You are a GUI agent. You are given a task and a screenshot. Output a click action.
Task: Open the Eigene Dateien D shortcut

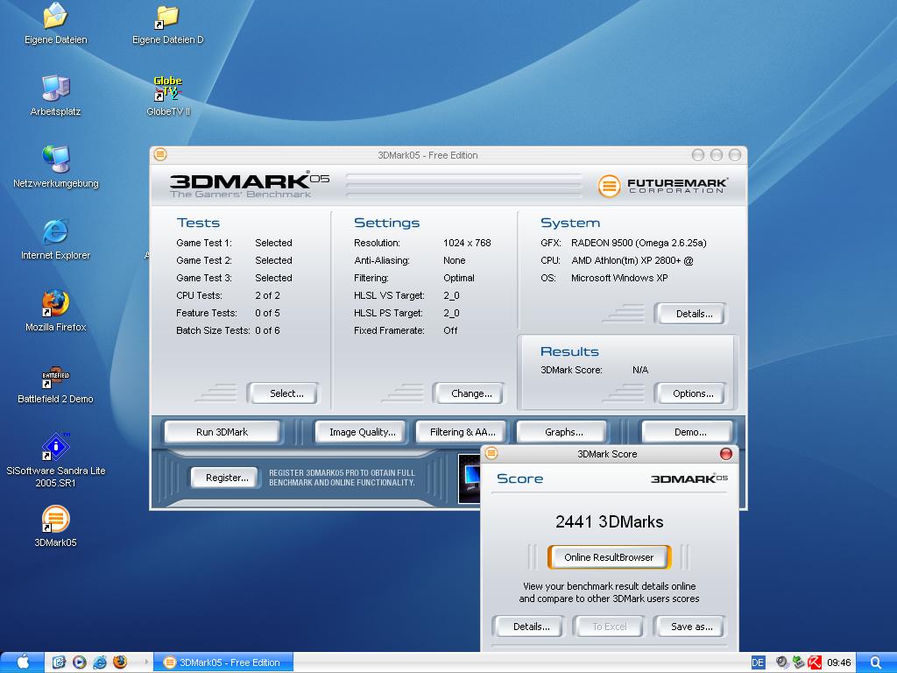click(x=167, y=24)
